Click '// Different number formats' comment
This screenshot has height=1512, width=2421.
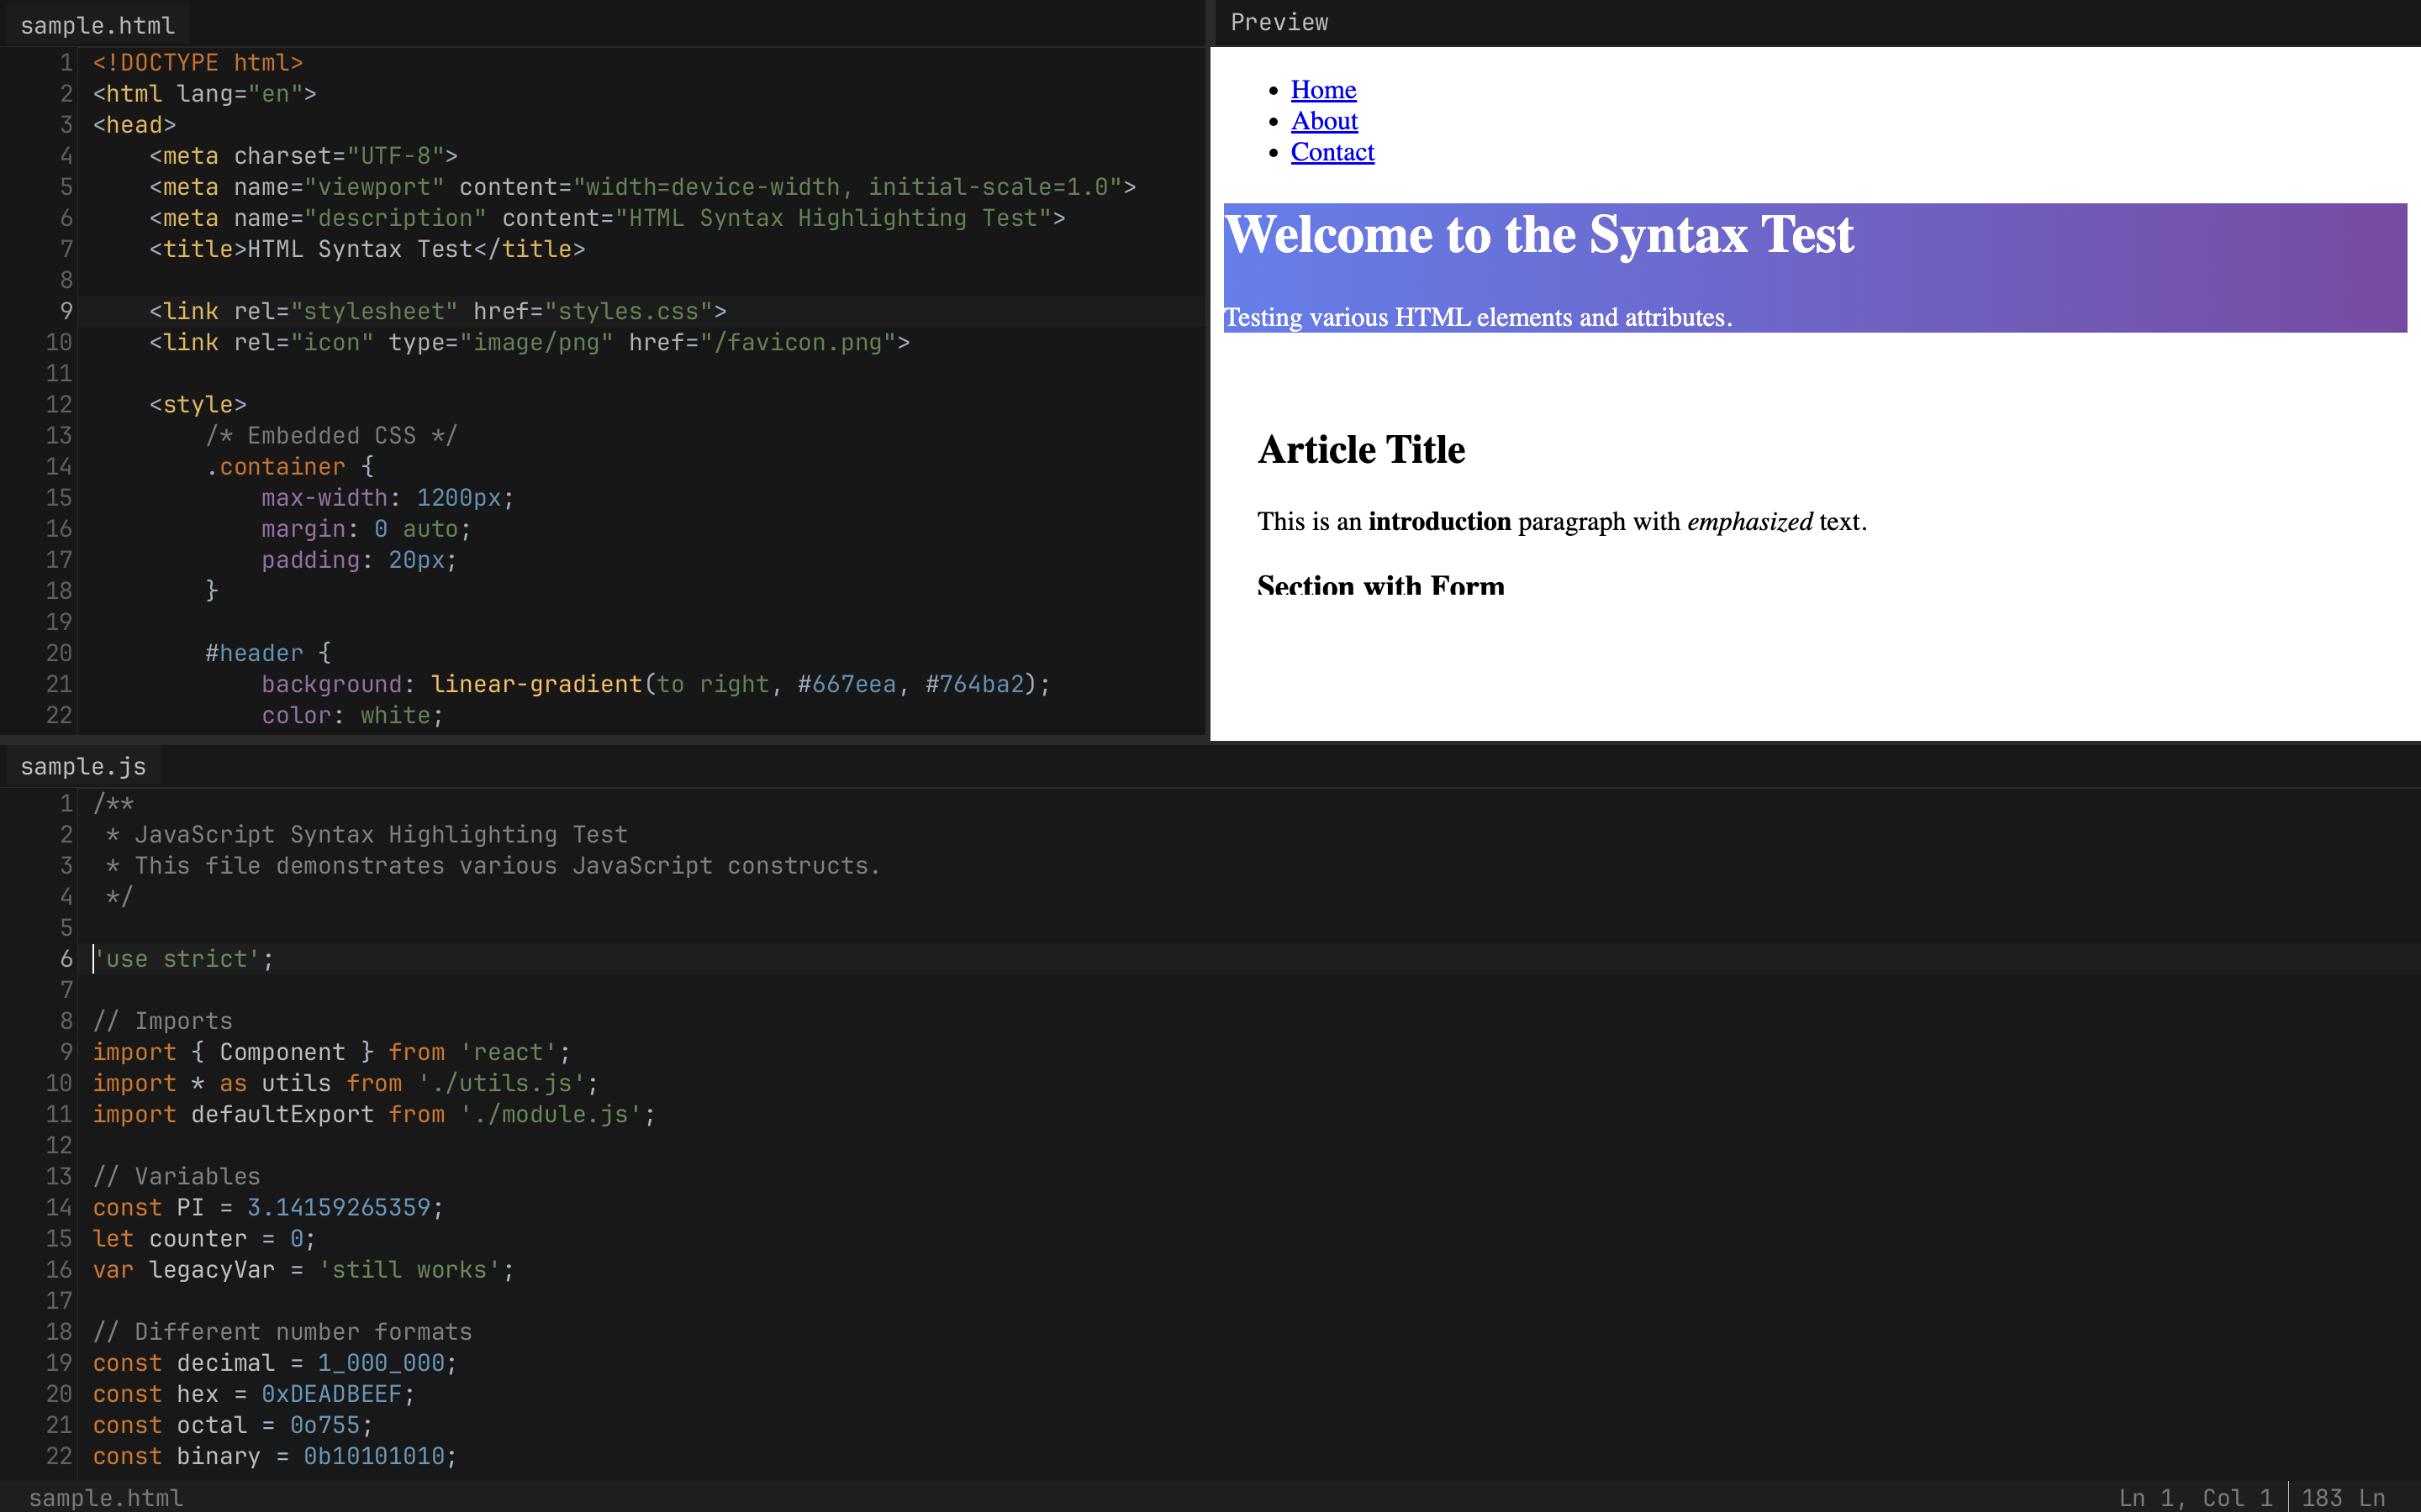coord(282,1331)
